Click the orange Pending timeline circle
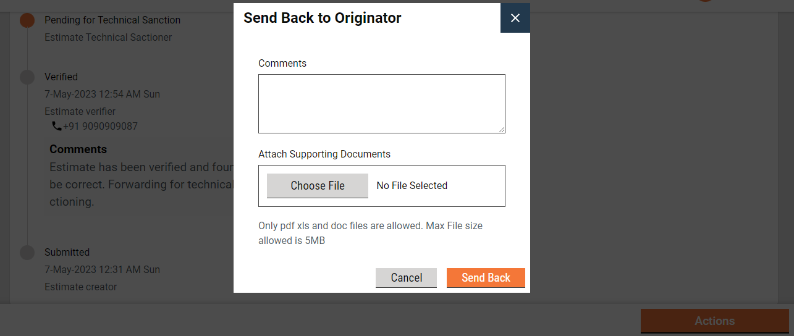The height and width of the screenshot is (336, 794). click(27, 20)
